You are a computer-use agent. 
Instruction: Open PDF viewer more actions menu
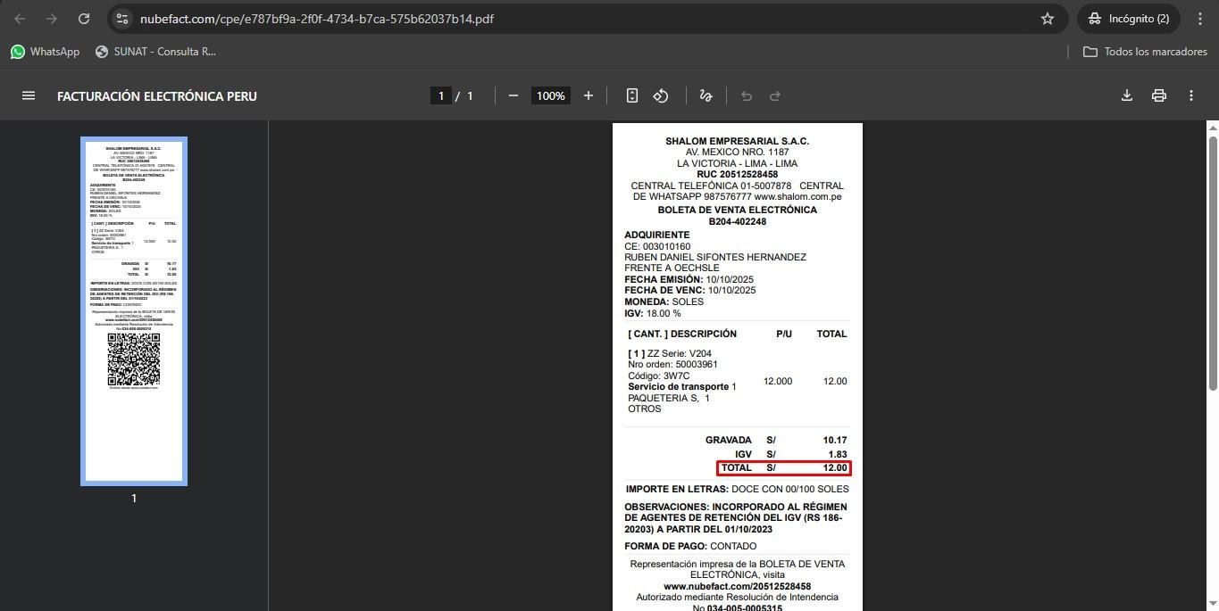pos(1191,95)
